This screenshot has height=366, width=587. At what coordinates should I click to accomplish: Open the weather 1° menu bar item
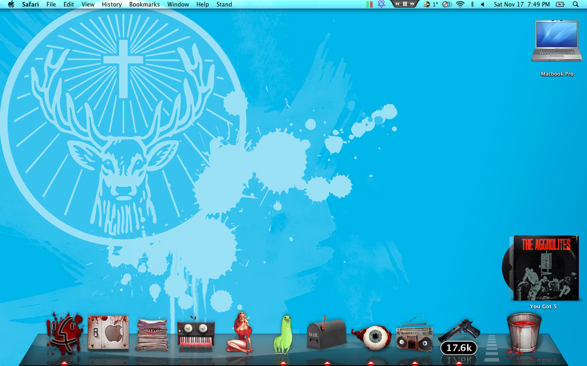pos(431,5)
